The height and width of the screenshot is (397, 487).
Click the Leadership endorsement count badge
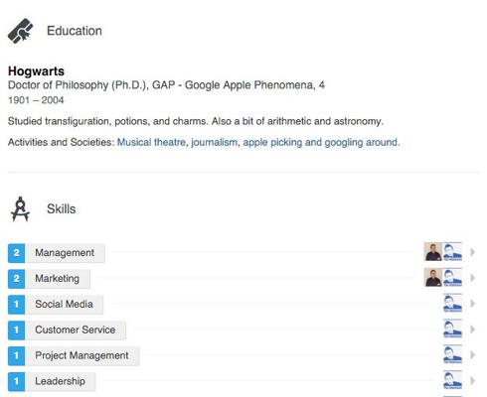16,381
